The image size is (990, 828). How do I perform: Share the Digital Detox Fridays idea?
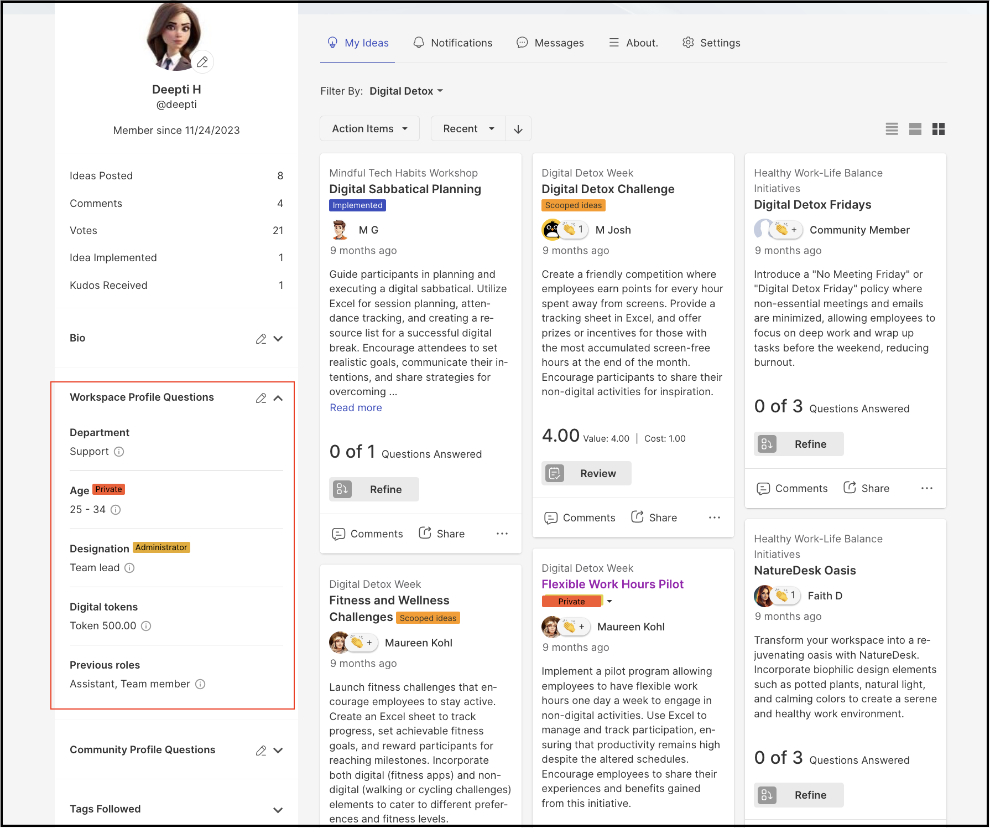tap(866, 488)
